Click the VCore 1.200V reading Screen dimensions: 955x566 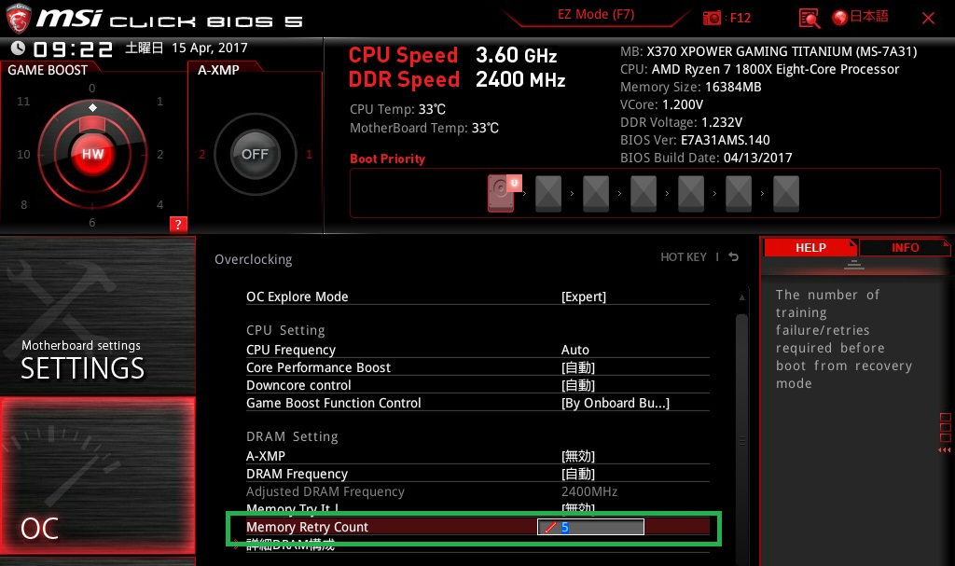tap(661, 104)
